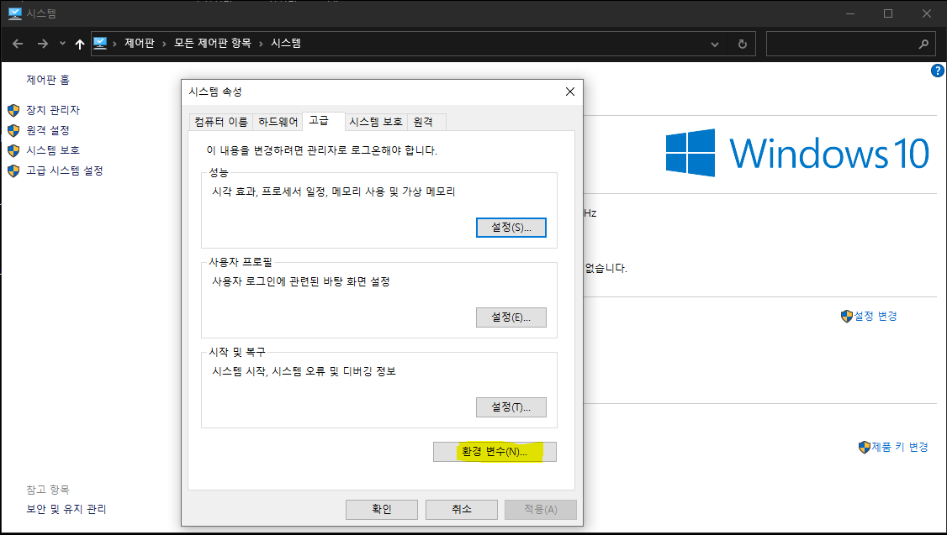
Task: Switch to the 시스템 보호 tab
Action: coord(376,122)
